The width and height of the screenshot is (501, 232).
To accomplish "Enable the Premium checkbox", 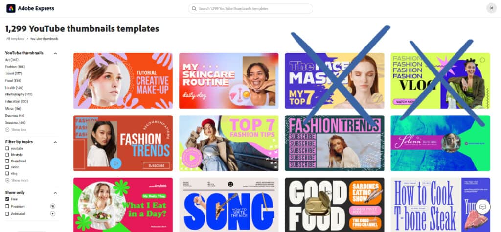I will click(7, 206).
